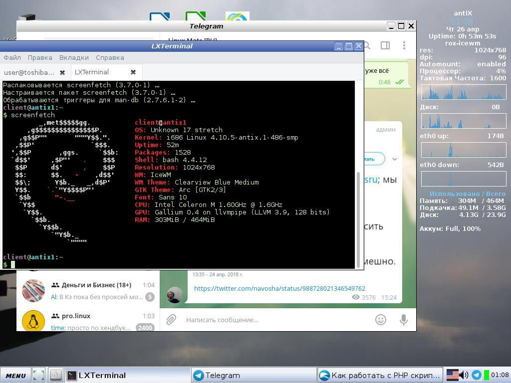Open the twitter.com/navosha status link

click(279, 288)
